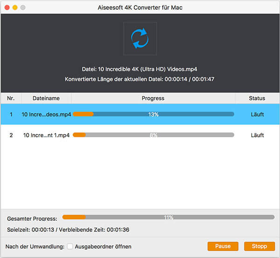Enable Ausgabeordner öffnen checkbox

pos(70,247)
